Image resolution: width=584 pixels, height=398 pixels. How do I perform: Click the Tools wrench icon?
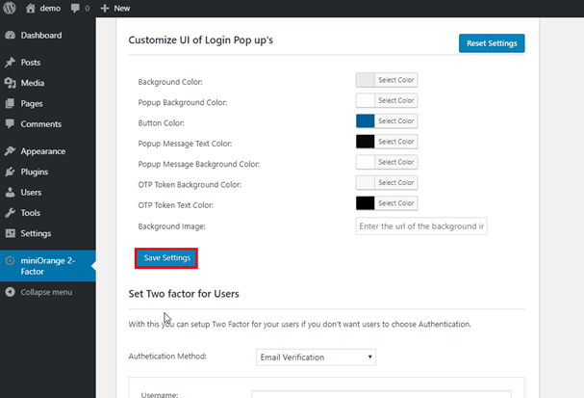click(x=10, y=213)
